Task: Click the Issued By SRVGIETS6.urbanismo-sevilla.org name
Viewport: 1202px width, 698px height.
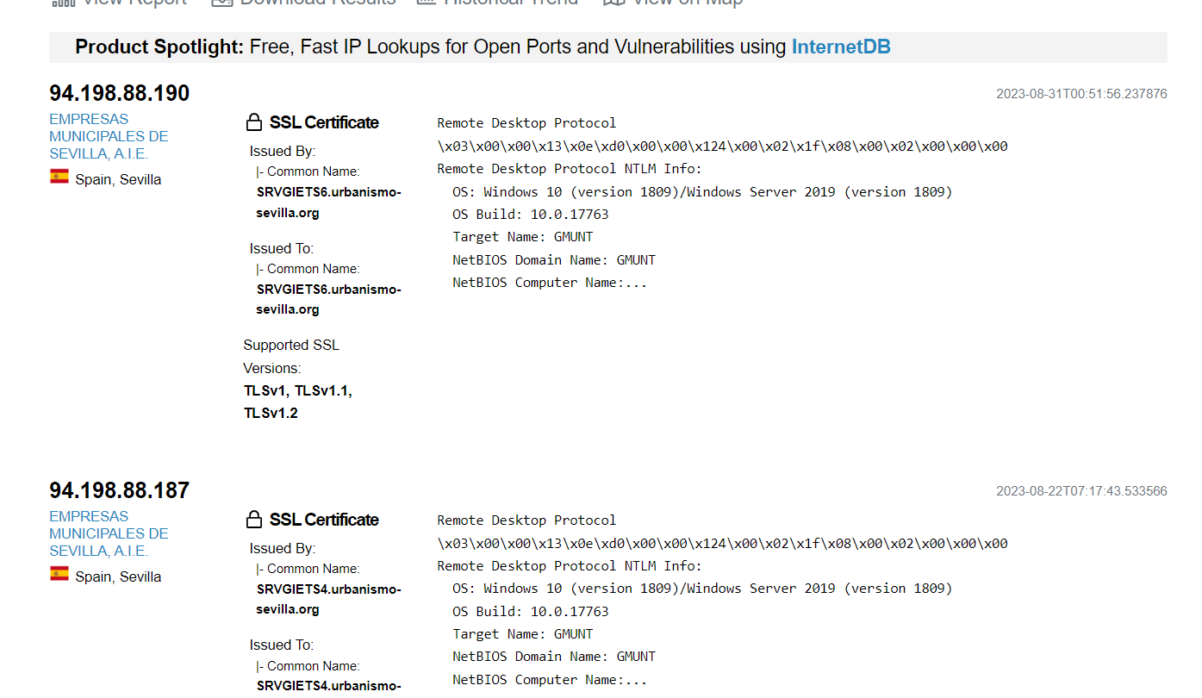Action: coord(329,203)
